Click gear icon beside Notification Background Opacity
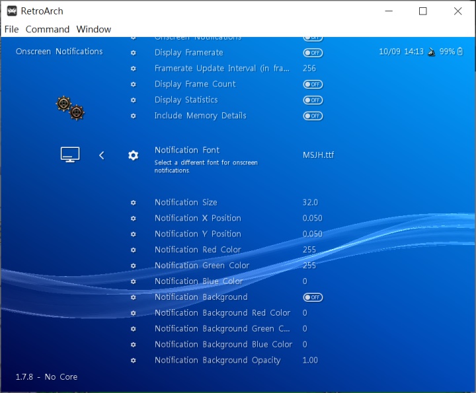Viewport: 476px width, 393px height. tap(133, 361)
